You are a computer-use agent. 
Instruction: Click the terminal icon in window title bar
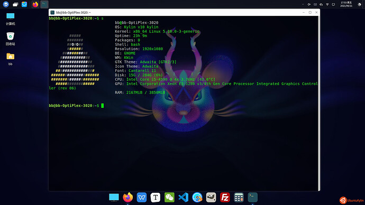click(x=52, y=13)
